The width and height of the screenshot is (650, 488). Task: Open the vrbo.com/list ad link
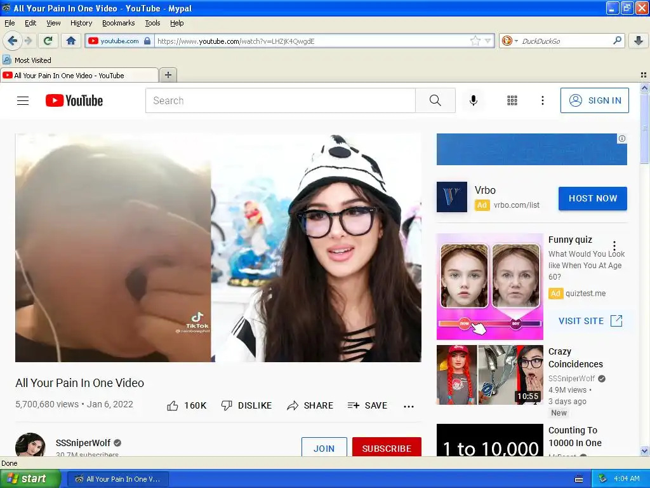click(517, 205)
